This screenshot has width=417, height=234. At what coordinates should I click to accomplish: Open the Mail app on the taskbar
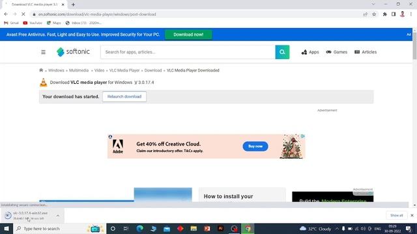click(167, 228)
